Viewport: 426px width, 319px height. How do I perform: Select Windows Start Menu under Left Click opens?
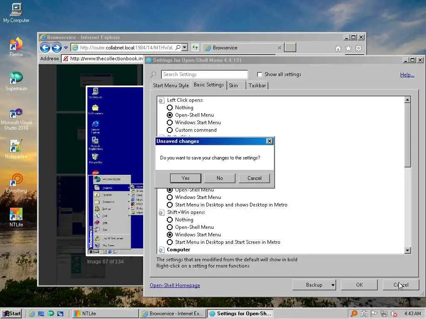tap(170, 123)
